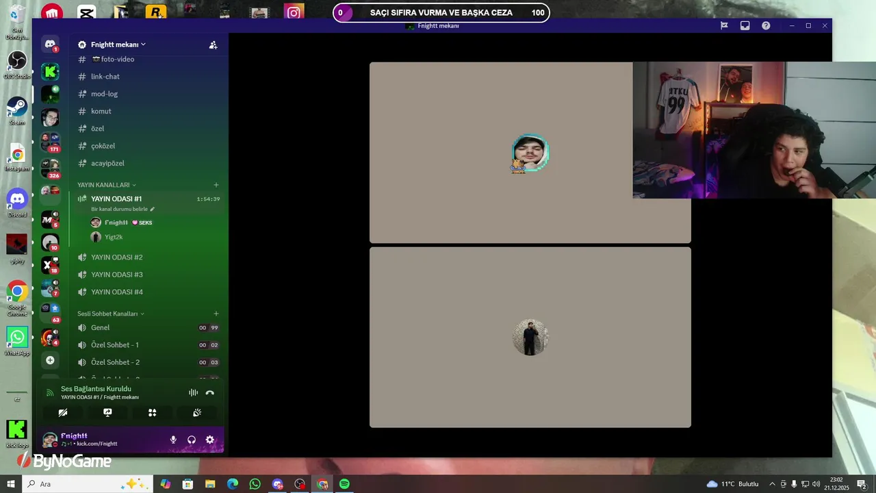Image resolution: width=876 pixels, height=493 pixels.
Task: Open WhatsApp desktop shortcut
Action: point(17,341)
